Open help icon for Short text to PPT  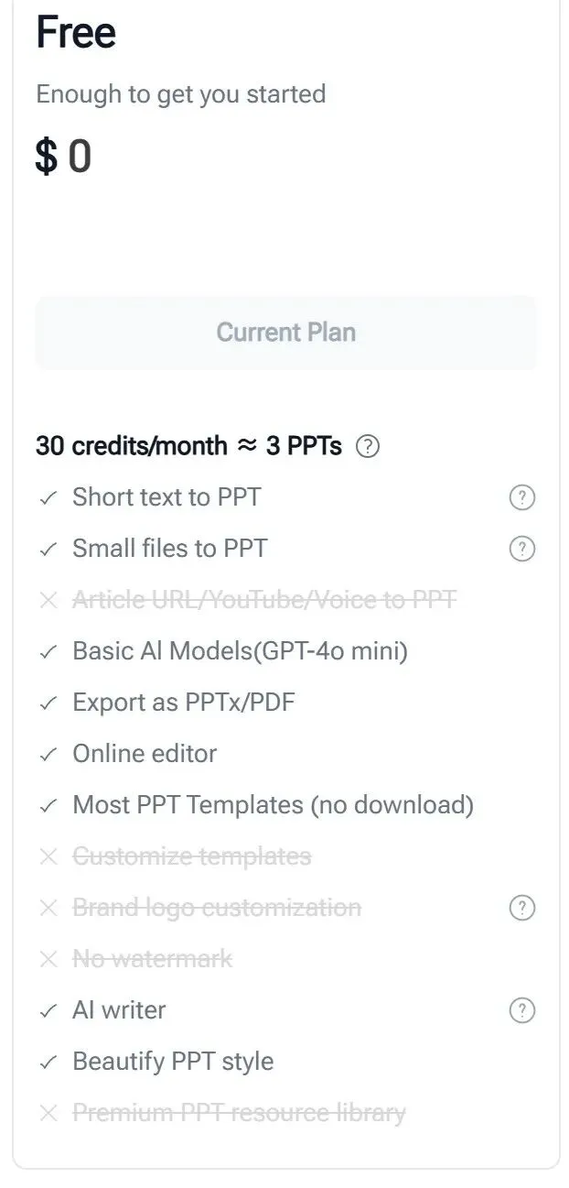pos(521,498)
